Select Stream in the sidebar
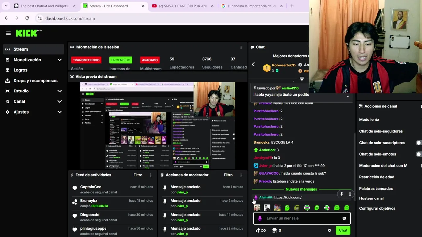The width and height of the screenshot is (422, 237). coord(33,49)
